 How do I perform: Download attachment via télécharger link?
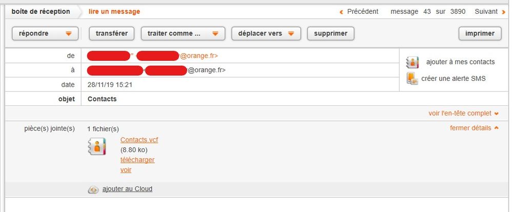point(137,160)
